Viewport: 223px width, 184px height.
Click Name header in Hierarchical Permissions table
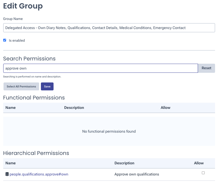pos(11,163)
